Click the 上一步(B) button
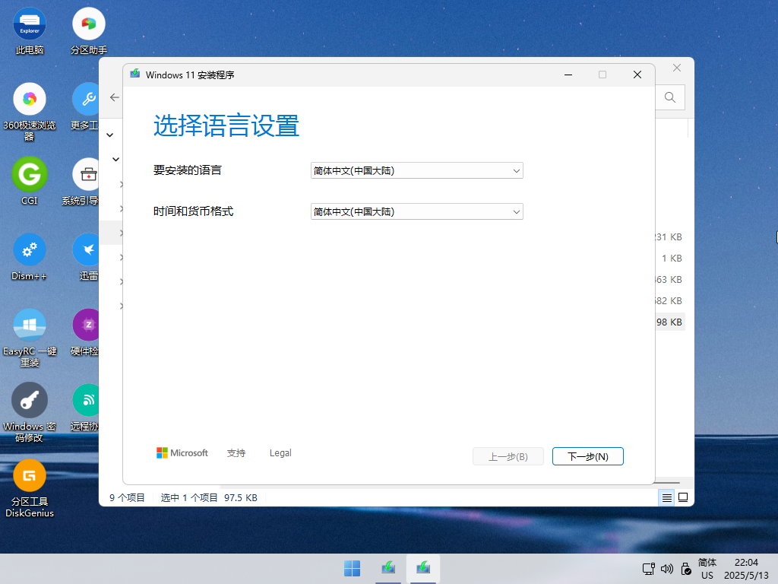This screenshot has width=778, height=584. (x=508, y=456)
